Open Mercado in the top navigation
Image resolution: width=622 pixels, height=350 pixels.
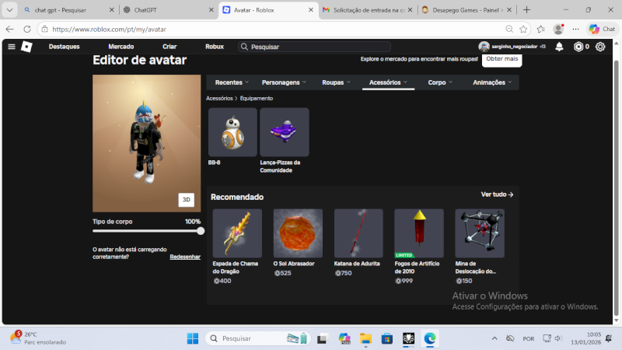coord(121,47)
